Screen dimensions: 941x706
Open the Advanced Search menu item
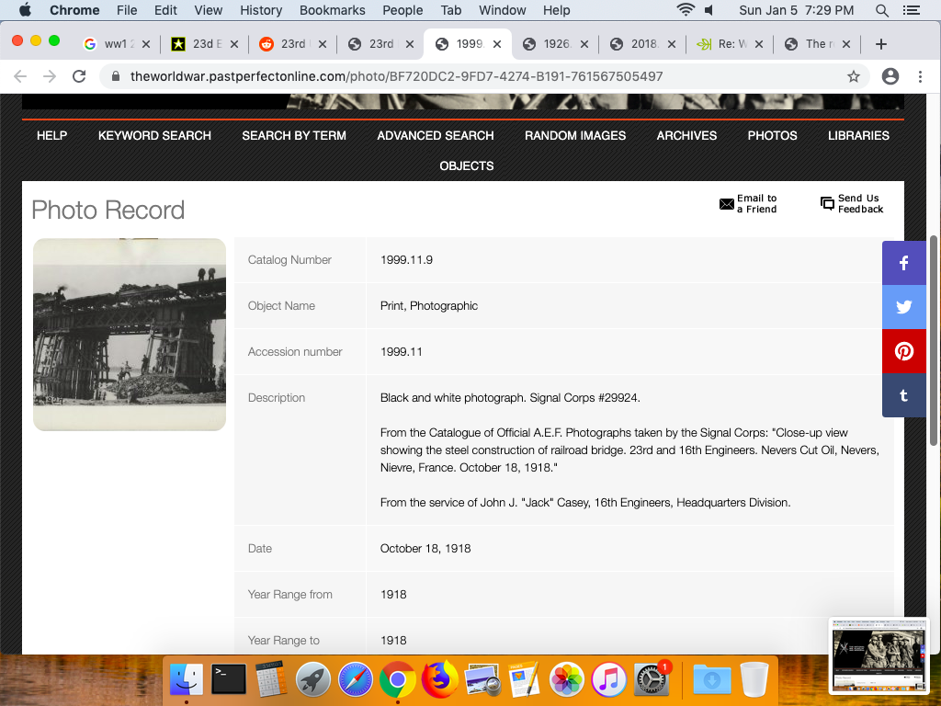click(436, 135)
